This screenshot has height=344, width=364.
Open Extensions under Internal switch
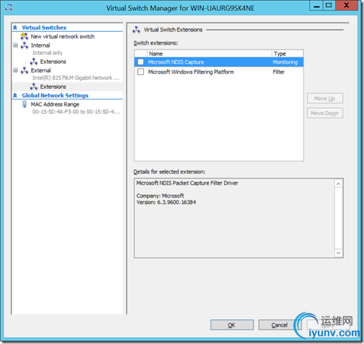coord(53,62)
